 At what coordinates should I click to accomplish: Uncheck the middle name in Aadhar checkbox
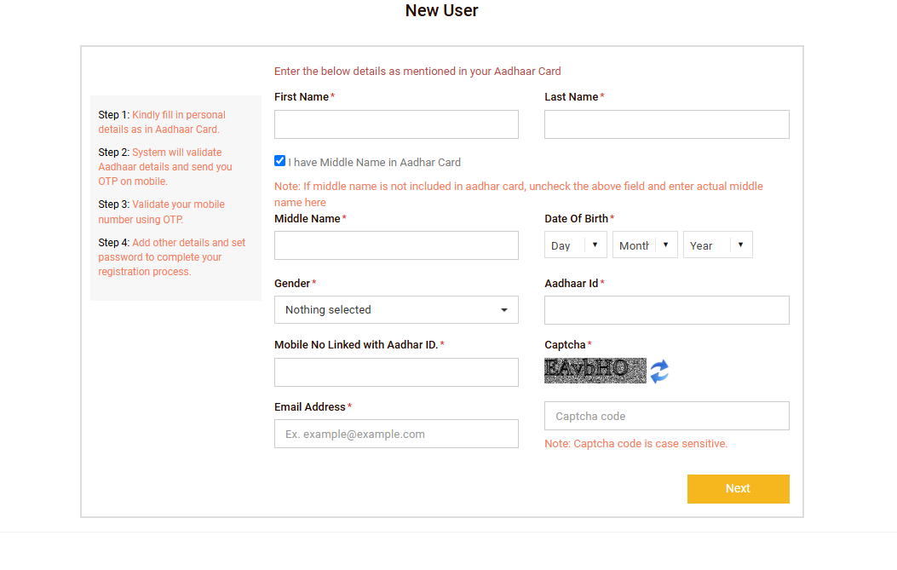pyautogui.click(x=279, y=161)
